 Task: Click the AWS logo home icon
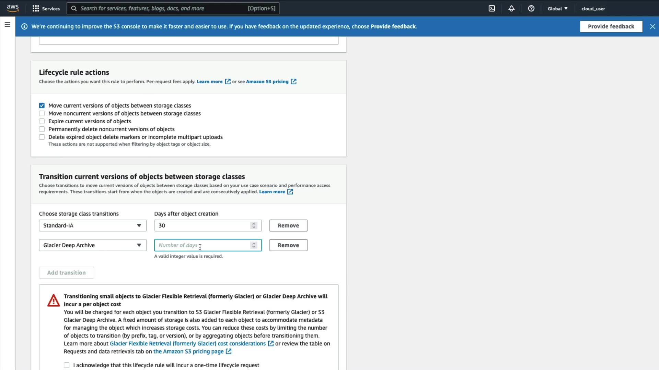pos(13,8)
